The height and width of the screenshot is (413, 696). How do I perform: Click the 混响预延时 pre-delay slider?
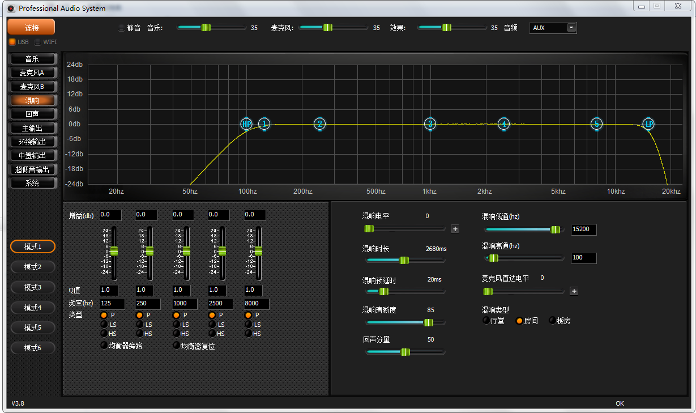tap(405, 291)
